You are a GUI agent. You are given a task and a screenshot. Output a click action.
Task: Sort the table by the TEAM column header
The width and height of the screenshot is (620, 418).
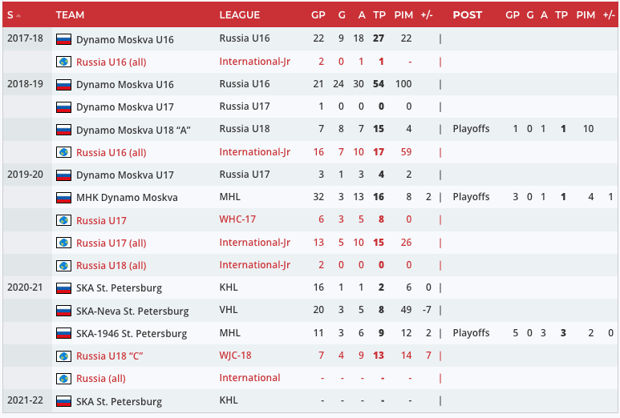(70, 15)
